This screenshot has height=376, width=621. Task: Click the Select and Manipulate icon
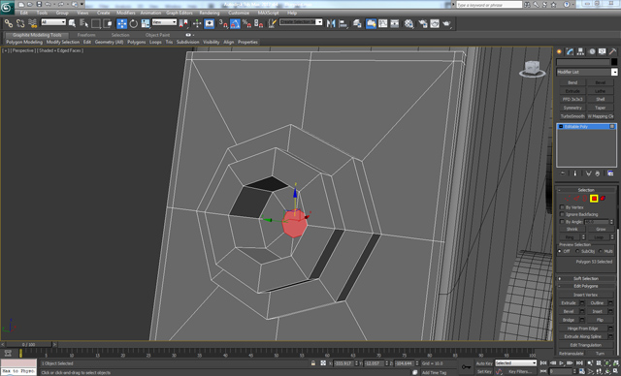(x=197, y=23)
